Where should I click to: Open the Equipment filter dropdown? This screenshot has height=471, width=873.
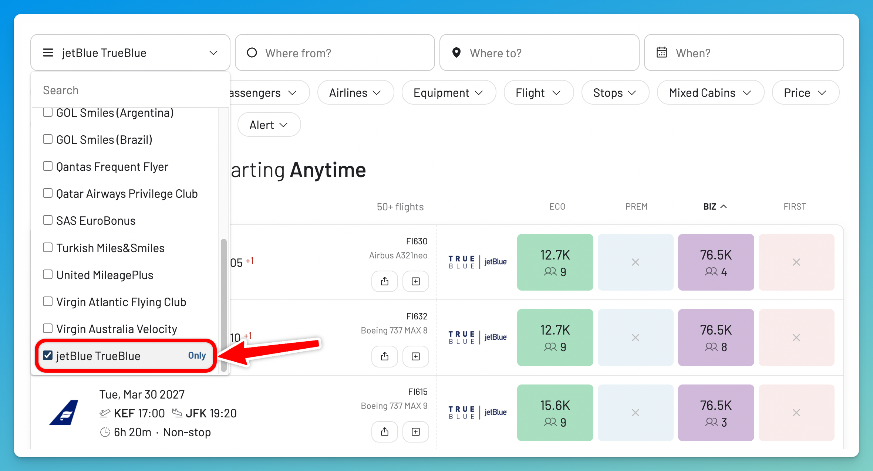(449, 93)
